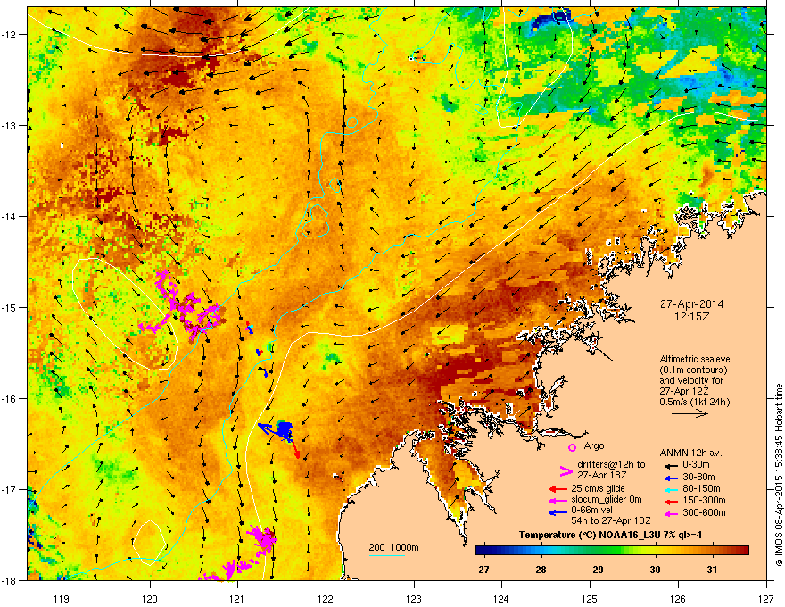The height and width of the screenshot is (607, 785).
Task: Click the magenta Argo circle marker in legend
Action: pos(572,447)
